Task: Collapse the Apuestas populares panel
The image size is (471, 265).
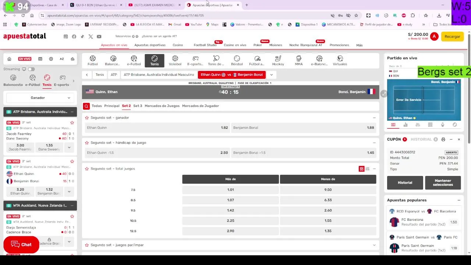Action: [459, 200]
